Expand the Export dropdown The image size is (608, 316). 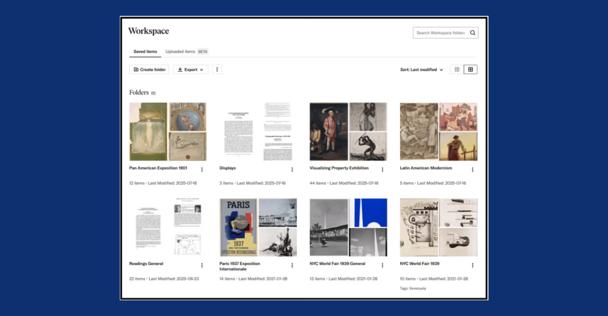tap(191, 69)
